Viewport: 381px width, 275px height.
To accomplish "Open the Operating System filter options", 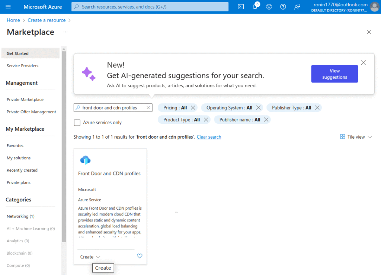I will coord(229,107).
